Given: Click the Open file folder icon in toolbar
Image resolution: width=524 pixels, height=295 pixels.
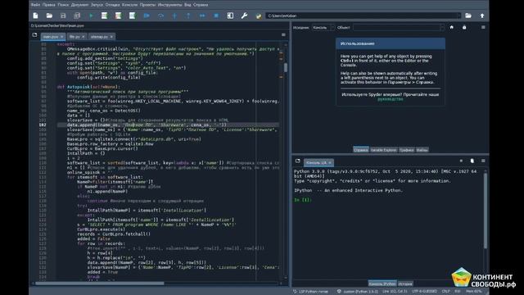Looking at the screenshot, I should (49, 16).
